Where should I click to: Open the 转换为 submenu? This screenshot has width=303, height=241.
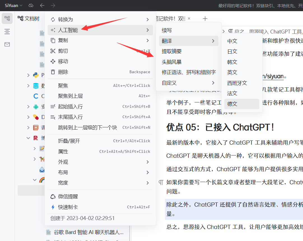pyautogui.click(x=100, y=20)
